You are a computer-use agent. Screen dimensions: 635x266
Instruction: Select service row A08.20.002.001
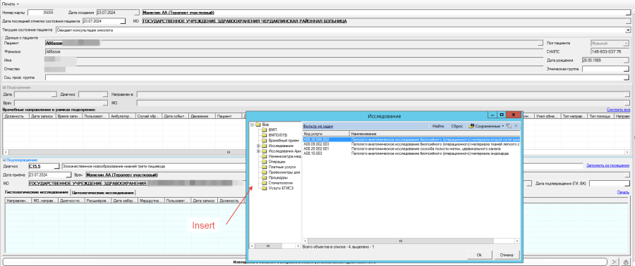coord(411,148)
